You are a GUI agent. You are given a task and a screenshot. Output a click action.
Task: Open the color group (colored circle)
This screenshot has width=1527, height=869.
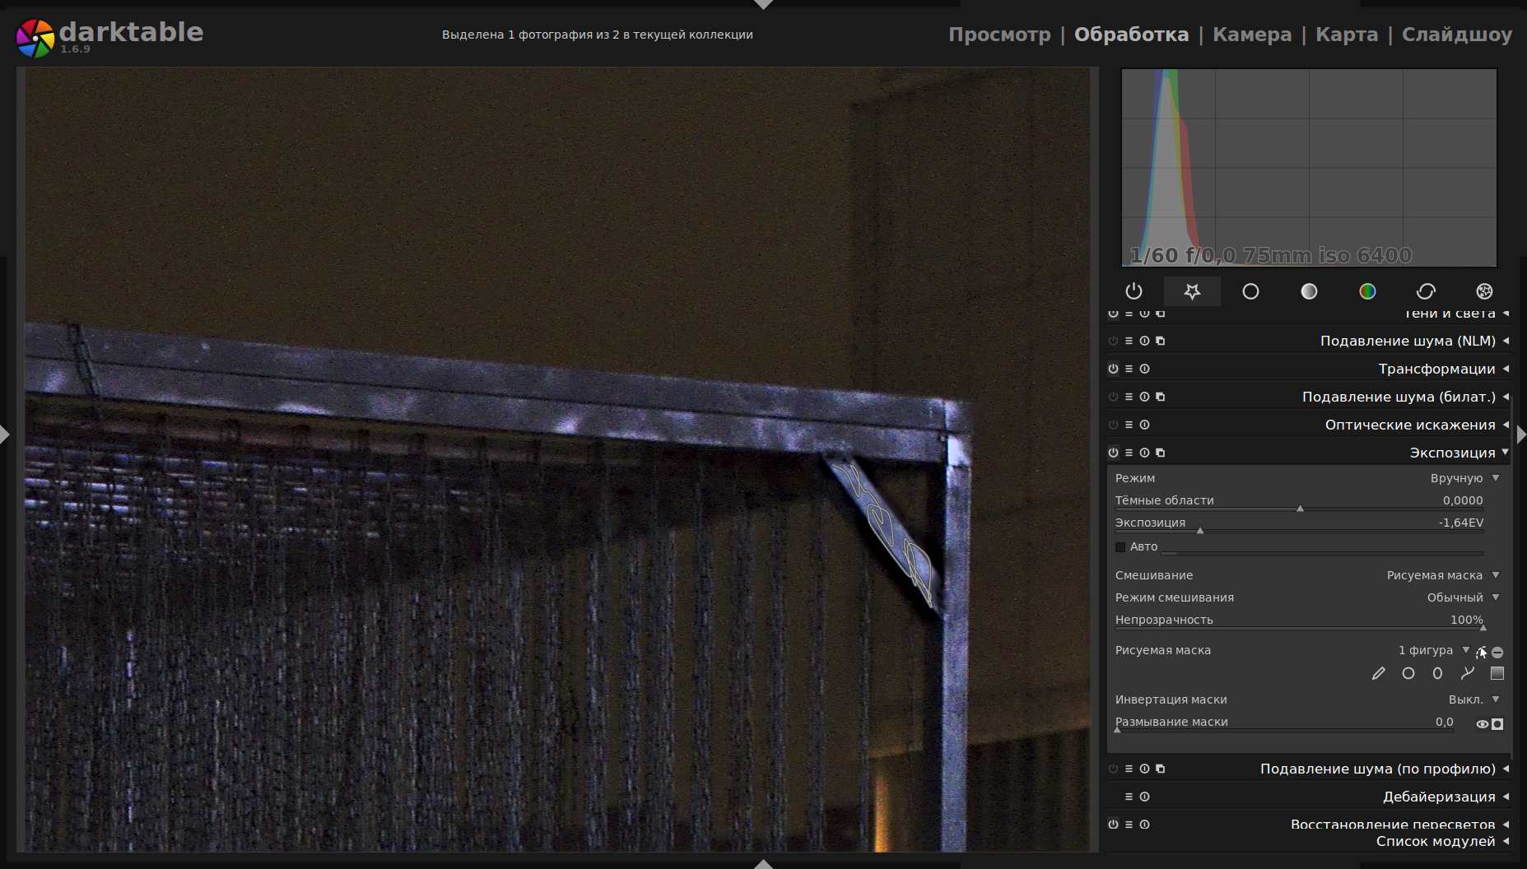pyautogui.click(x=1367, y=291)
